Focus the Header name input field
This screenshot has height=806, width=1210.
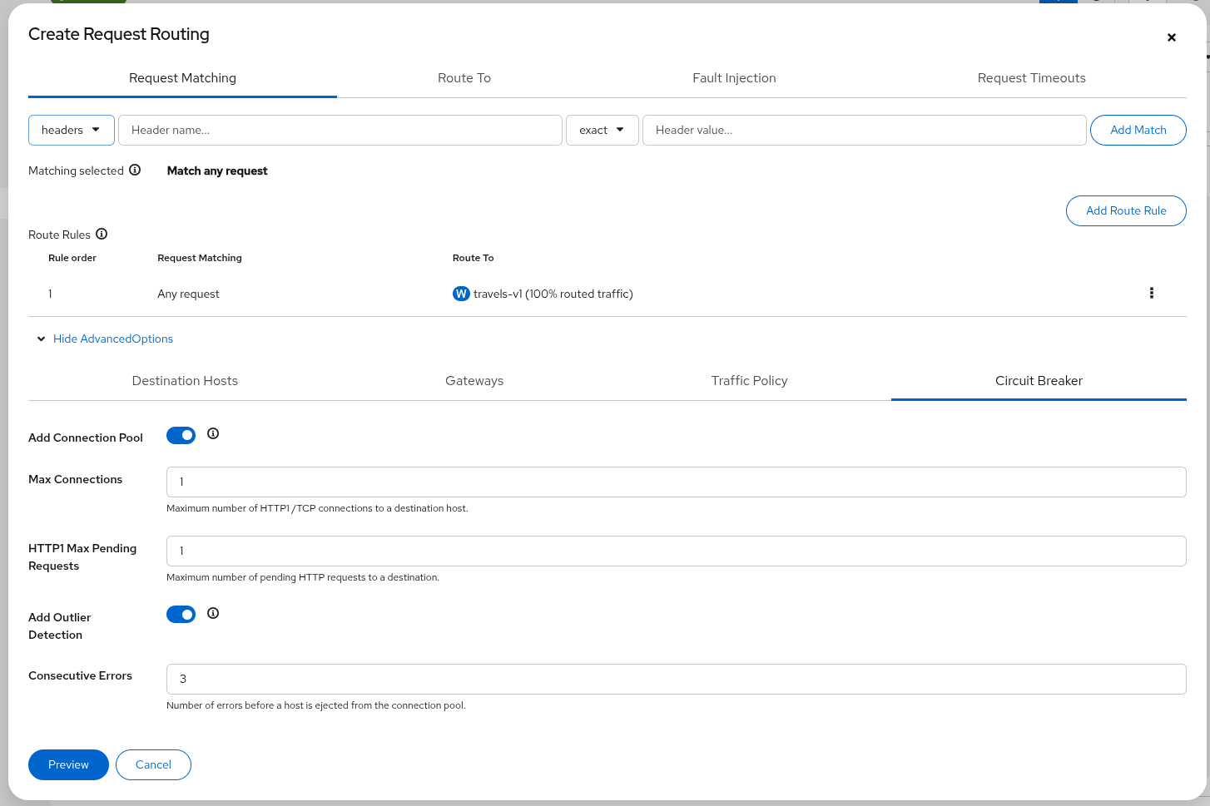[340, 130]
